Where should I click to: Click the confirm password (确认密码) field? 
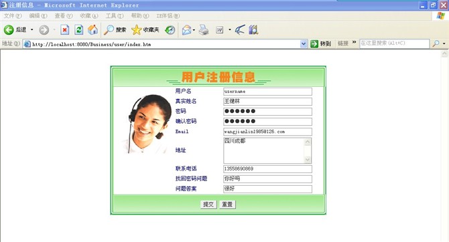[x=267, y=122]
